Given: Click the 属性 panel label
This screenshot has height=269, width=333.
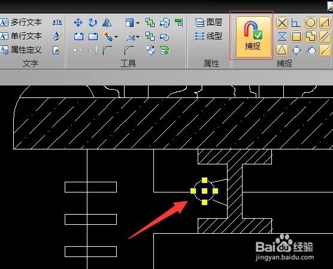Looking at the screenshot, I should [211, 63].
